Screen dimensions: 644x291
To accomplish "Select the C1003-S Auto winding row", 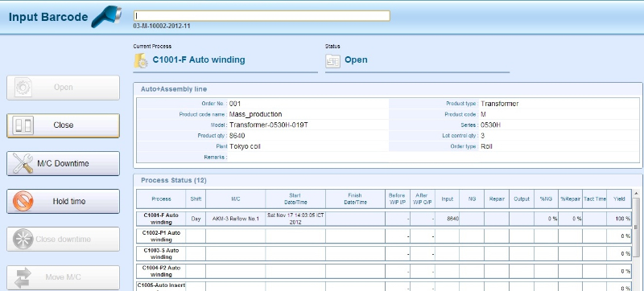I will pos(384,254).
